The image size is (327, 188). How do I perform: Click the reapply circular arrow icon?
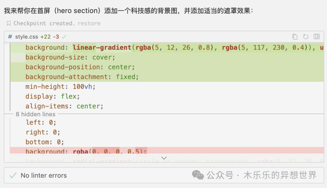pyautogui.click(x=306, y=37)
